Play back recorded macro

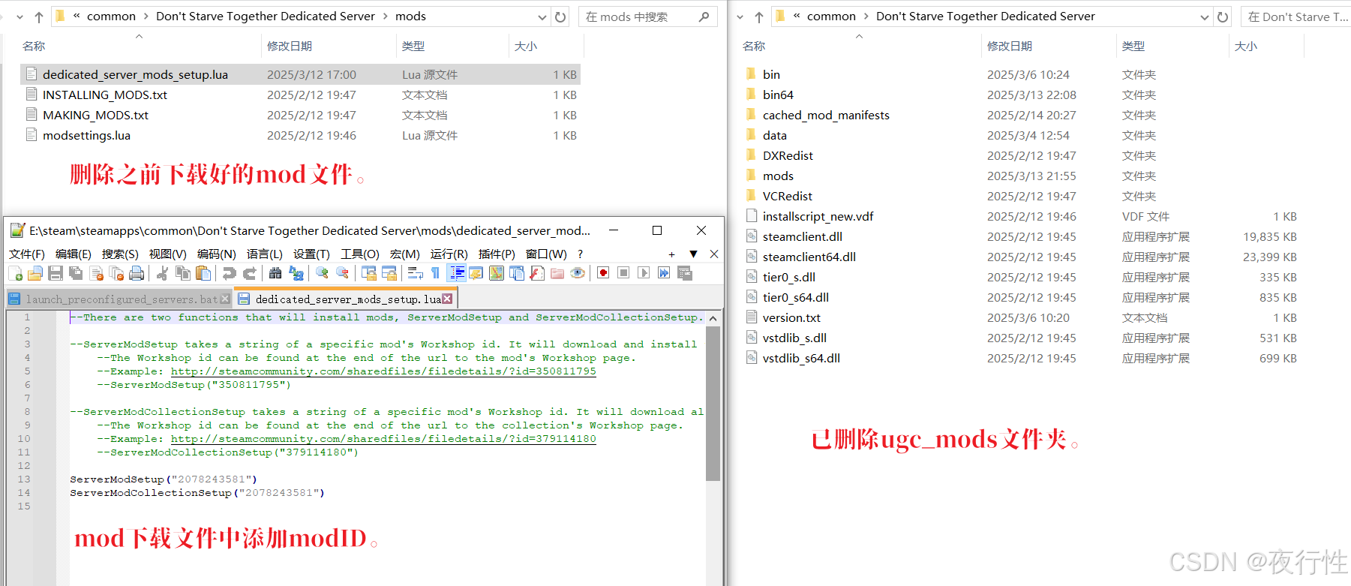point(644,273)
